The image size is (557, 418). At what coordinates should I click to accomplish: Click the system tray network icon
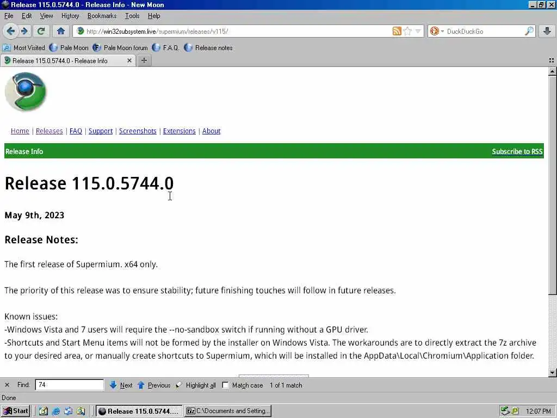pos(505,411)
